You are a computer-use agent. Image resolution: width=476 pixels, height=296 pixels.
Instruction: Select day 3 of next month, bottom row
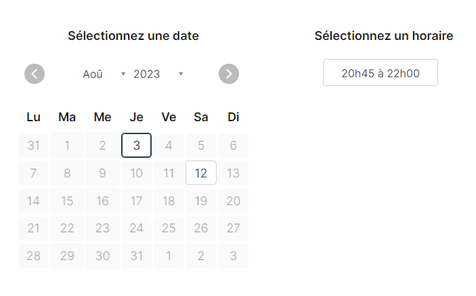coord(233,256)
